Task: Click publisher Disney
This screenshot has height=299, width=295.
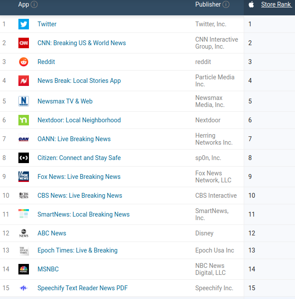Action: pos(204,233)
